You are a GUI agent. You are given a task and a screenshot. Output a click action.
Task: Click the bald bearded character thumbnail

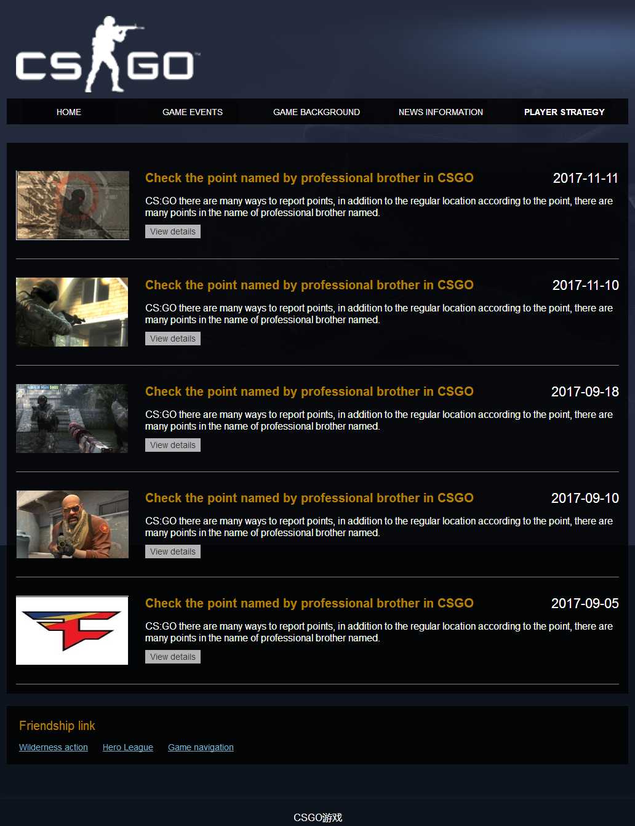73,524
